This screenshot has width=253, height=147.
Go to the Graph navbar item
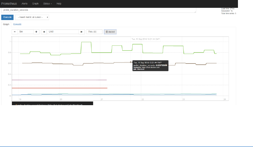[35, 4]
